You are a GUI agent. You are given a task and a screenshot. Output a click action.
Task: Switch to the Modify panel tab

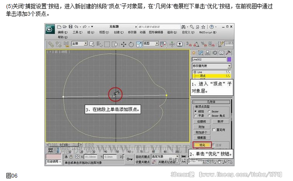point(201,53)
